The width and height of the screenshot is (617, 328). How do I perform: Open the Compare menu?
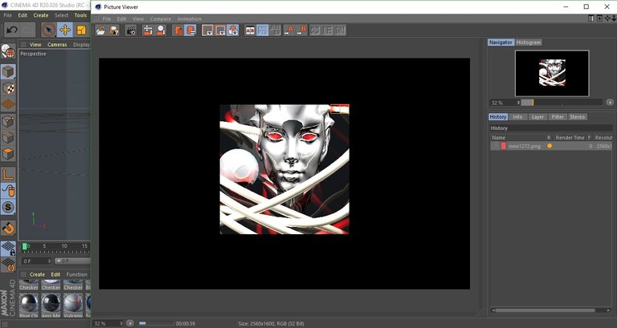tap(161, 19)
